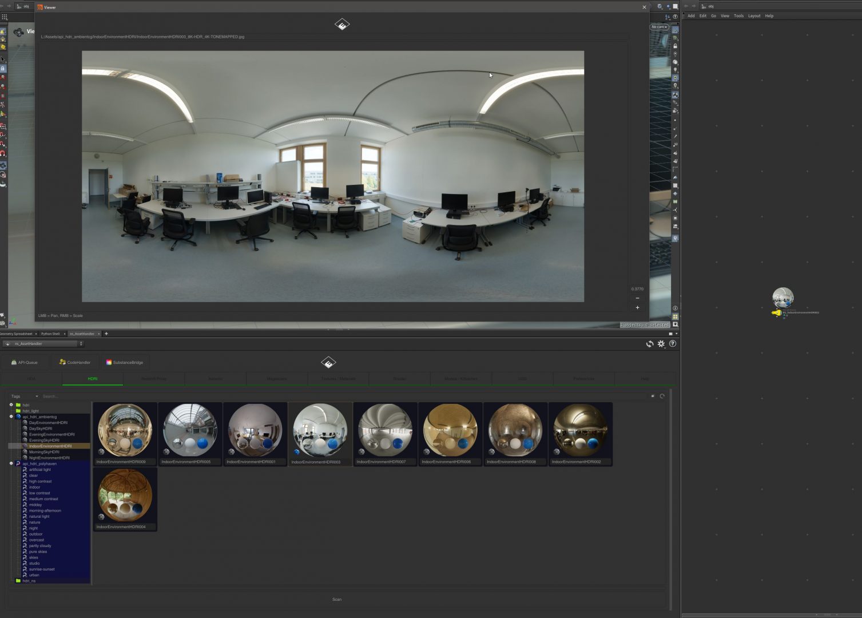The width and height of the screenshot is (862, 618).
Task: Click the API-Queue button
Action: pyautogui.click(x=25, y=362)
